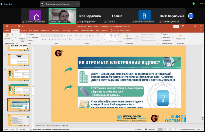Click the Paste (Вставить) clipboard icon

point(7,36)
